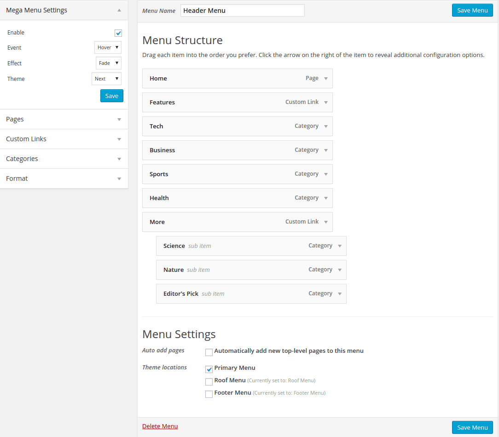Check the Roof Menu theme location
The height and width of the screenshot is (437, 499).
[x=209, y=382]
